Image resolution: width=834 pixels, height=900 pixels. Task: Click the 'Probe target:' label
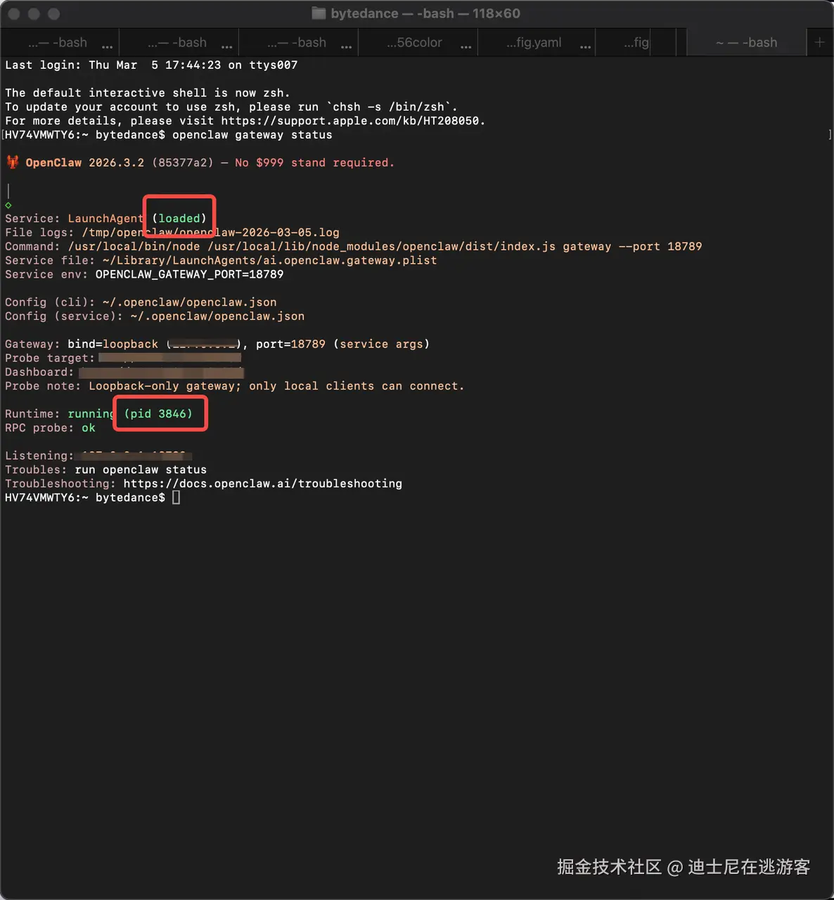pyautogui.click(x=49, y=358)
